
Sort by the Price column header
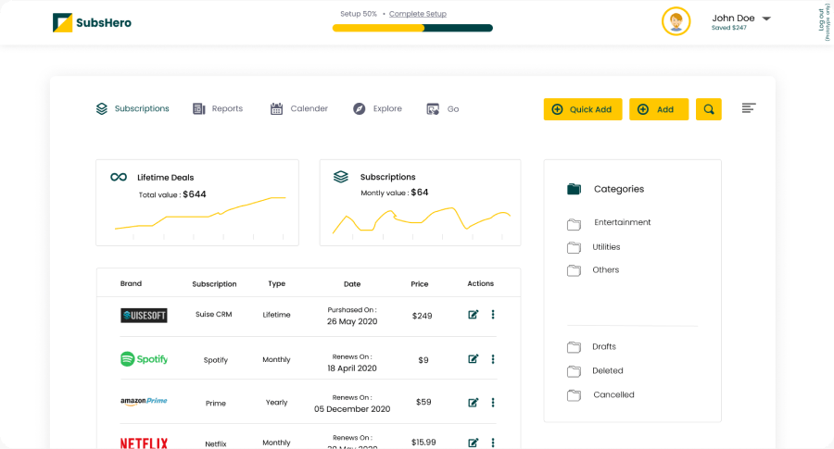tap(420, 283)
